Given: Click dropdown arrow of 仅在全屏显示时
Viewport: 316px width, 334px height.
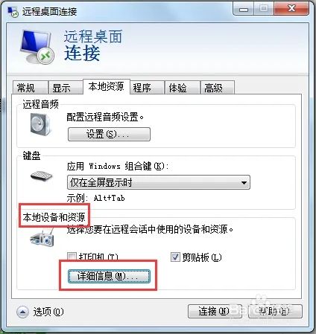Looking at the screenshot, I should pos(244,183).
